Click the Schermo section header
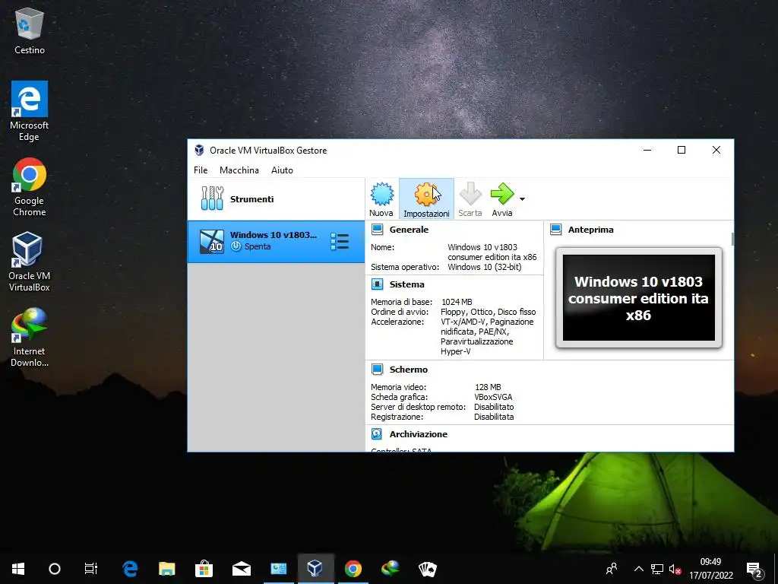Image resolution: width=778 pixels, height=584 pixels. (408, 370)
